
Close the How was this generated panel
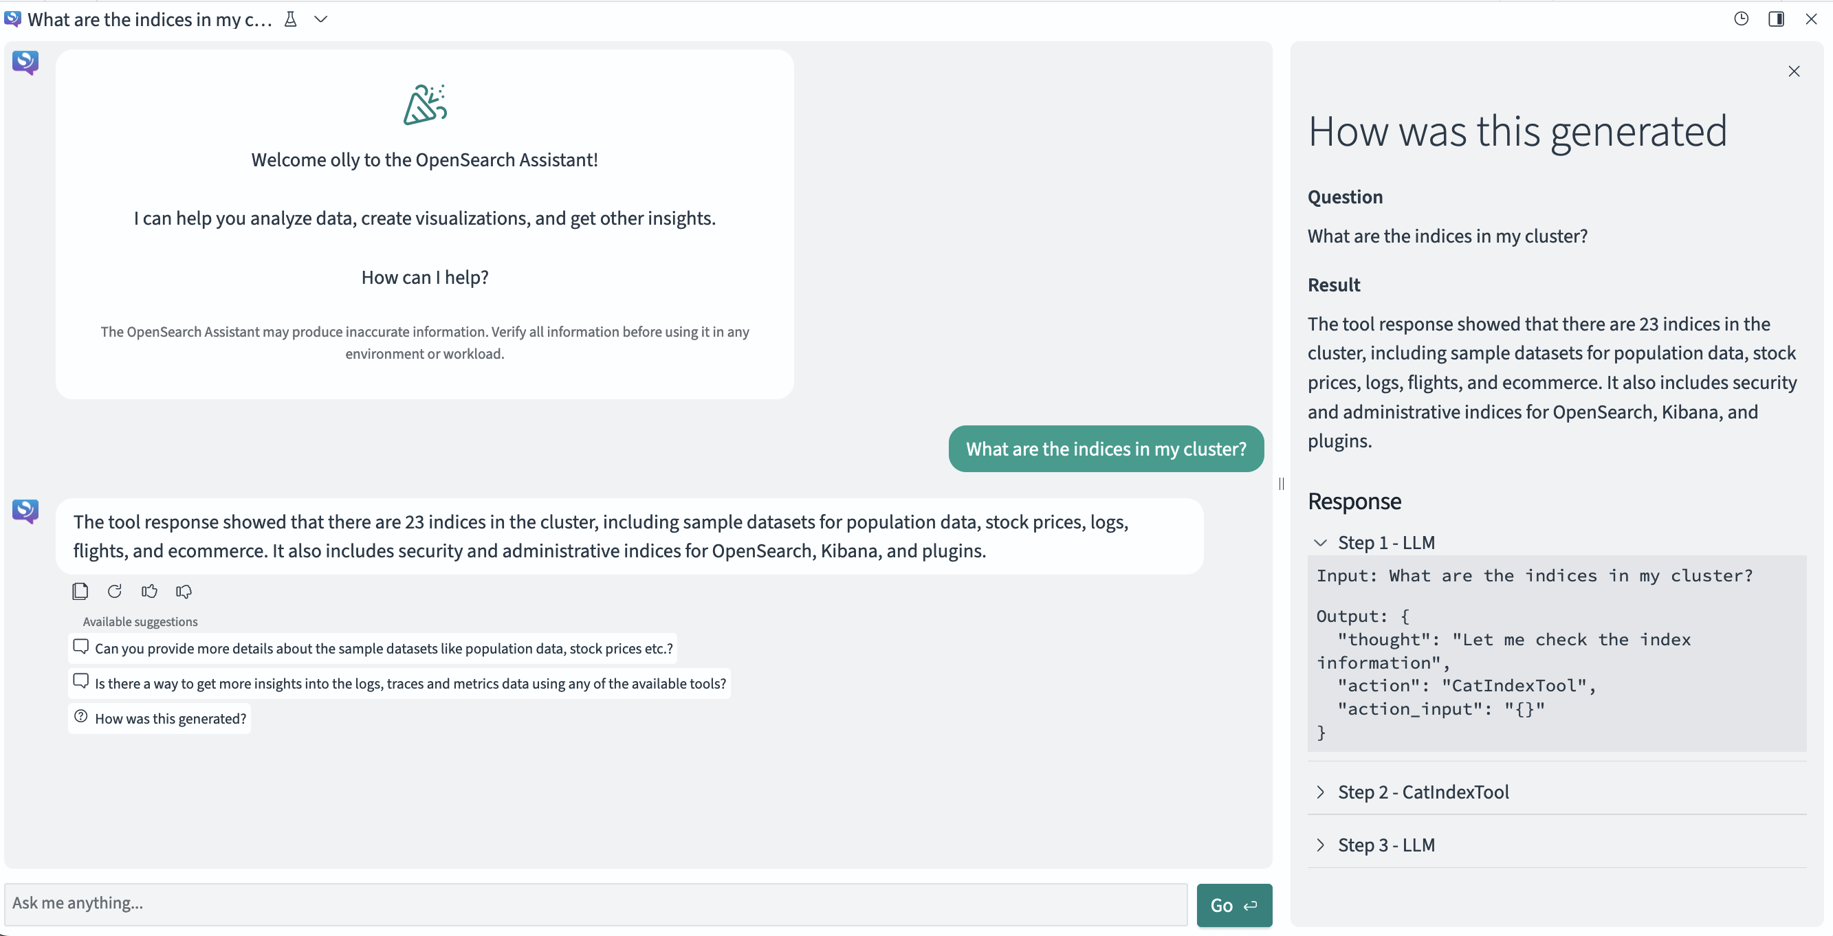[1794, 70]
